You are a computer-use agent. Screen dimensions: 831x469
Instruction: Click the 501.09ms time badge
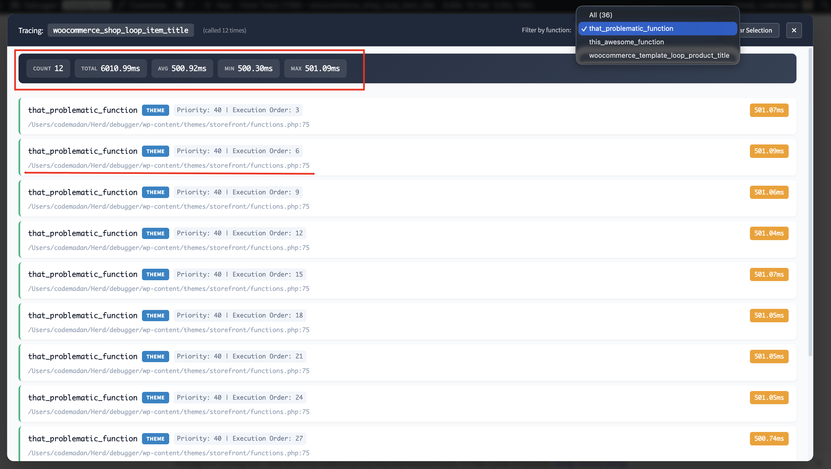[x=769, y=151]
